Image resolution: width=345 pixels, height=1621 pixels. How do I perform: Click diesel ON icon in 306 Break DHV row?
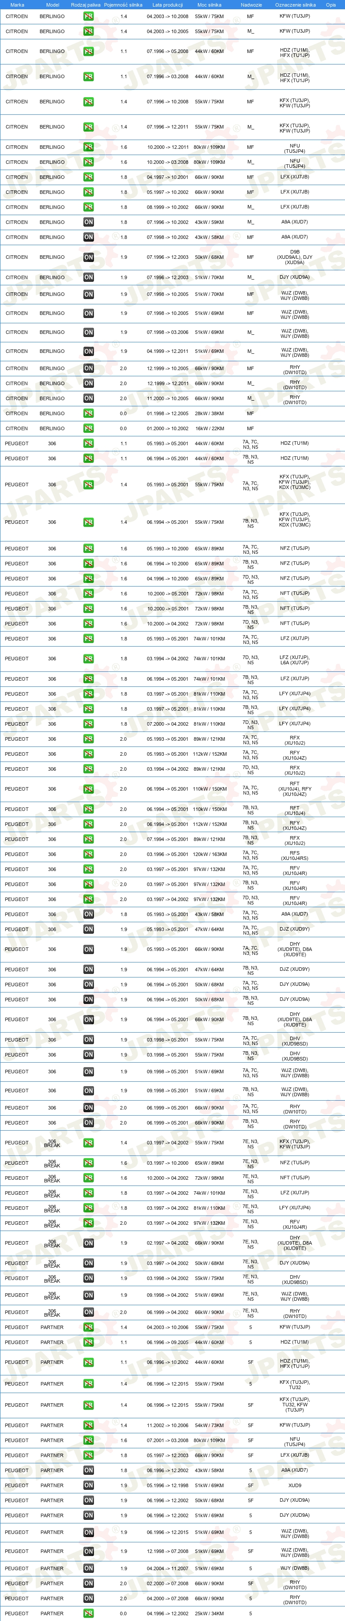89,1278
